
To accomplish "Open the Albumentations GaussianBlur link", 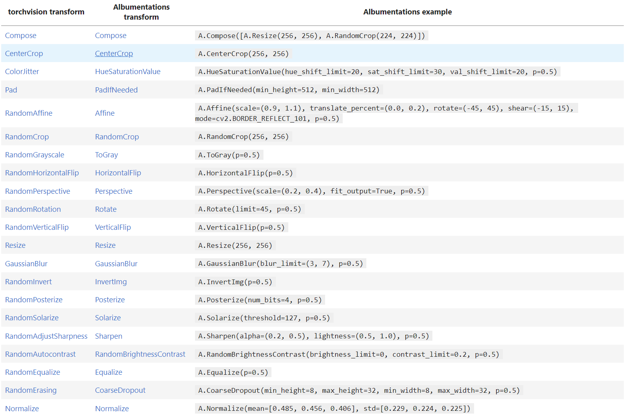I will [116, 264].
